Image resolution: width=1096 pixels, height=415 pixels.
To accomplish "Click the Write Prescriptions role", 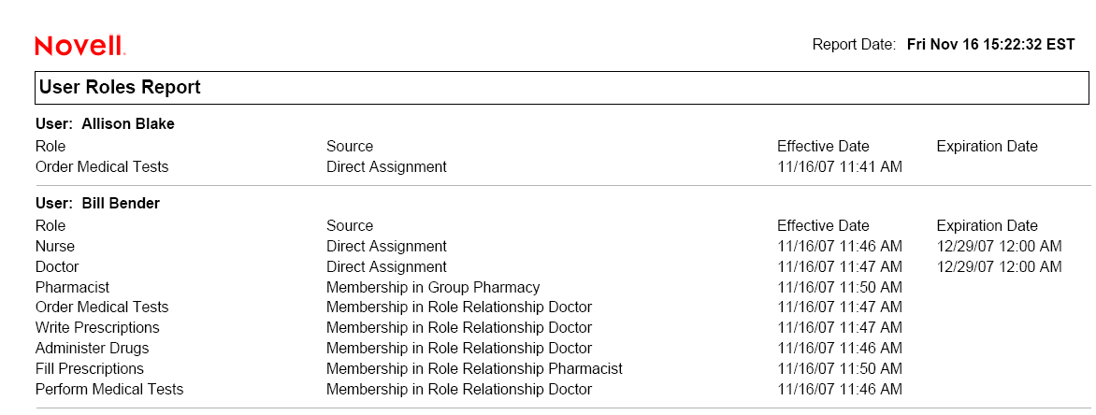I will click(97, 327).
